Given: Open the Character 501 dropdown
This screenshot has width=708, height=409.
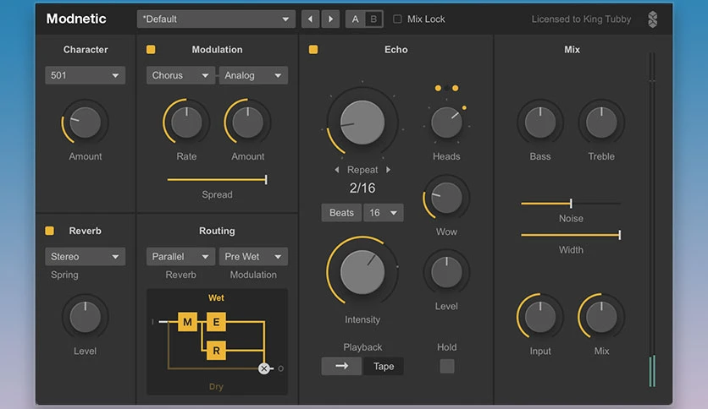Looking at the screenshot, I should click(x=85, y=75).
